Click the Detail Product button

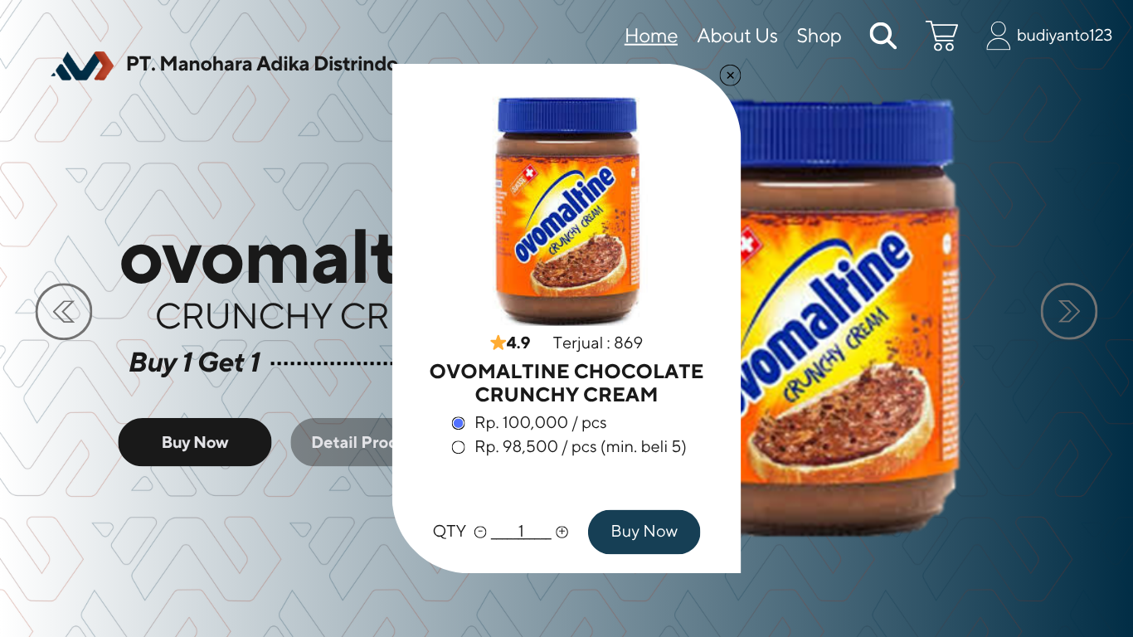coord(342,442)
